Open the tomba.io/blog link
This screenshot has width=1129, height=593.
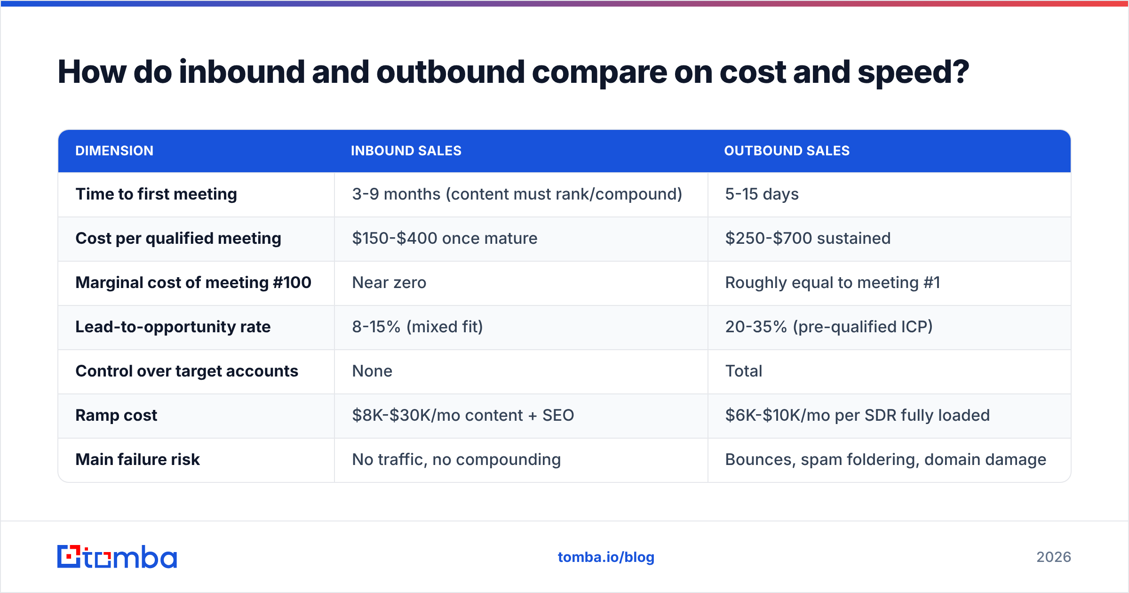click(x=606, y=557)
